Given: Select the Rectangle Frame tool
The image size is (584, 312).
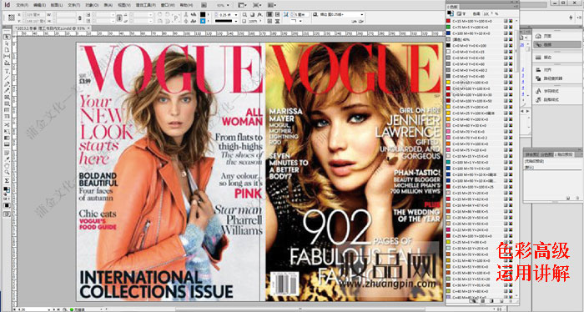Looking at the screenshot, I should [7, 97].
